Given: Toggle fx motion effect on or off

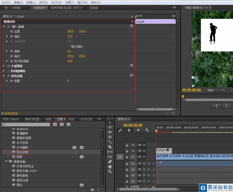Looking at the screenshot, I should (x=9, y=27).
